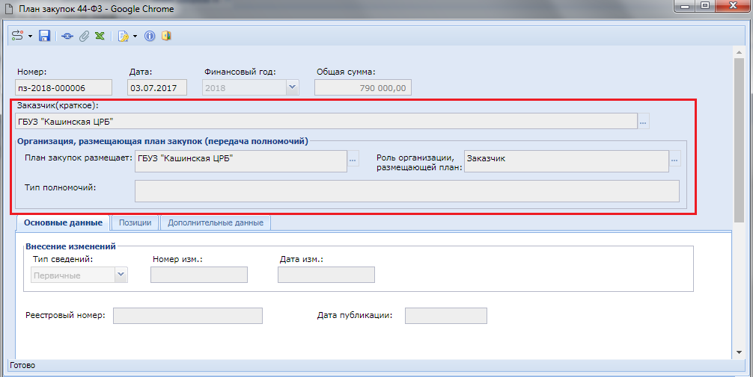Click the workflow route icon in toolbar
Viewport: 753px width, 377px height.
click(x=18, y=36)
